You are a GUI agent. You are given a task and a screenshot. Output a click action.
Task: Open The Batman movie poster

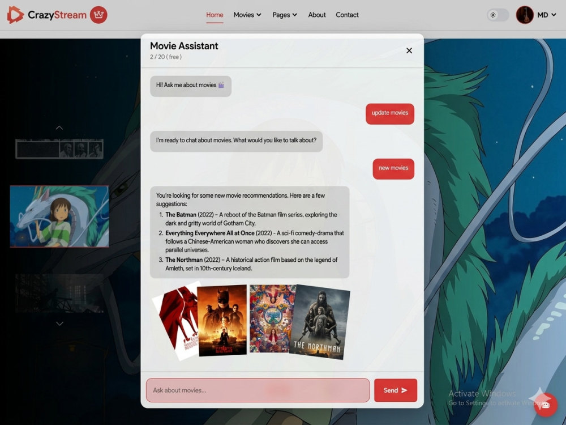point(222,320)
